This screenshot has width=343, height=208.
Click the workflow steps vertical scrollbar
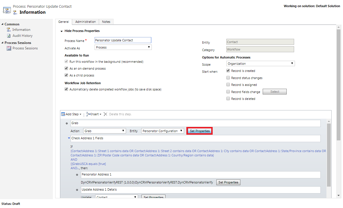click(329, 154)
